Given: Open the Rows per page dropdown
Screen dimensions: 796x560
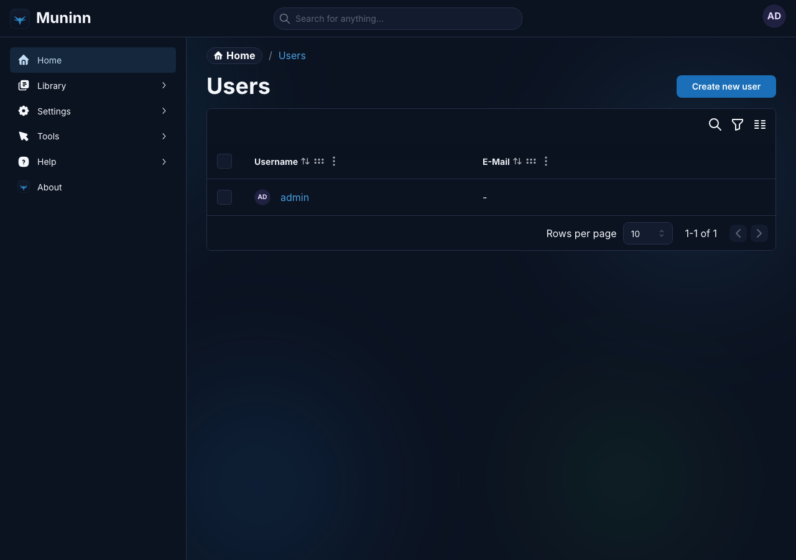Looking at the screenshot, I should click(x=648, y=233).
